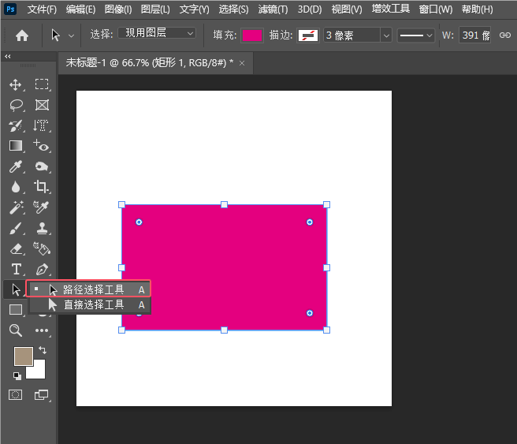
Task: Open the magenta 填充 fill color swatch
Action: point(252,35)
